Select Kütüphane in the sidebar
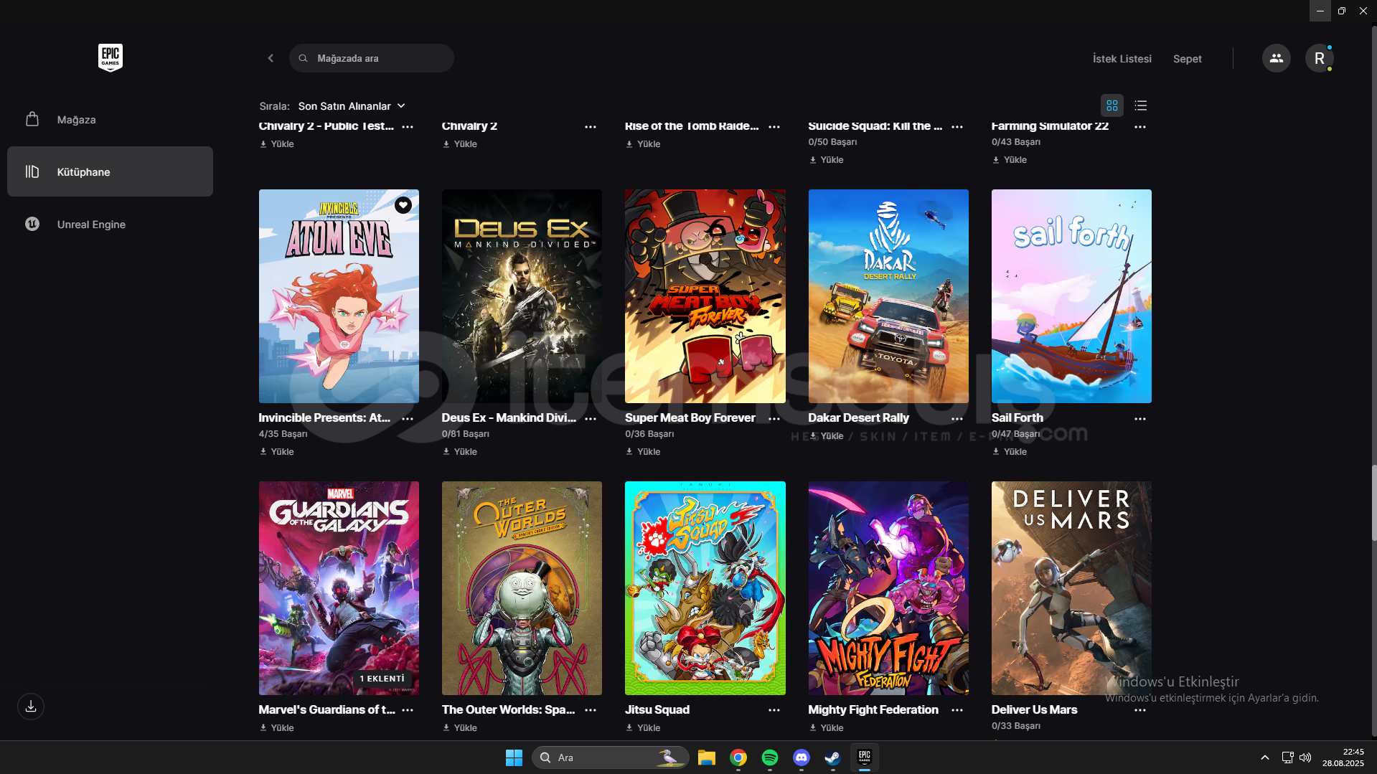Screen dimensions: 1377x774 [x=110, y=172]
